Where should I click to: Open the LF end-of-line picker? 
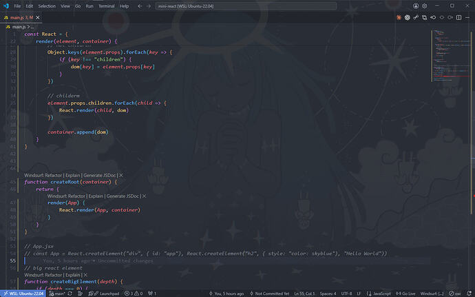(359, 294)
